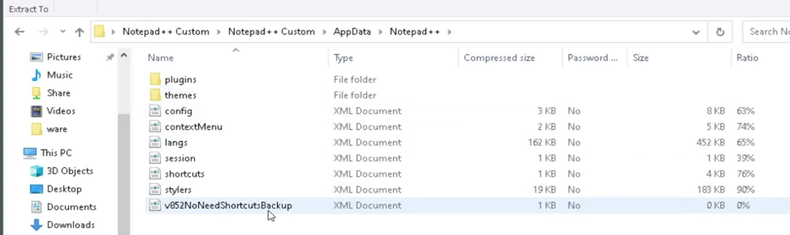
Task: Sort by Size column header
Action: tap(641, 57)
